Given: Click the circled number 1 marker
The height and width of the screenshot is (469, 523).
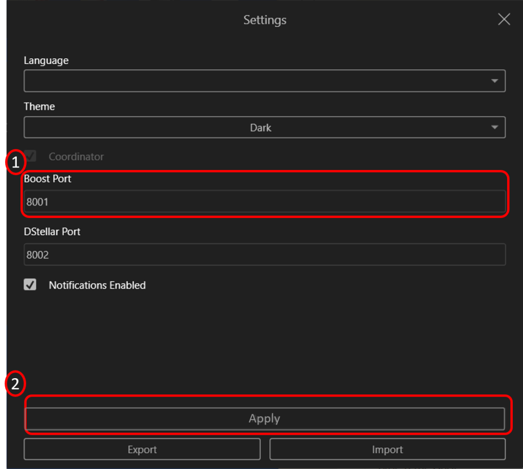Looking at the screenshot, I should 15,163.
